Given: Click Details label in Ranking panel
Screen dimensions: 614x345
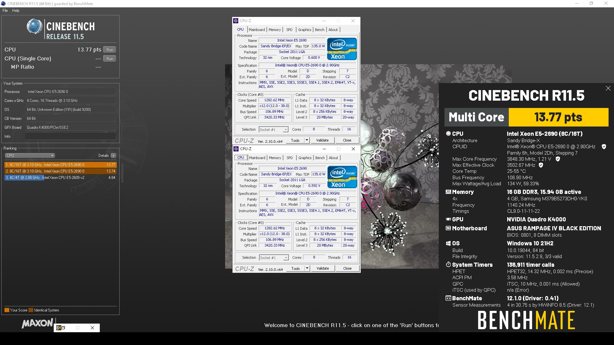Looking at the screenshot, I should point(104,156).
